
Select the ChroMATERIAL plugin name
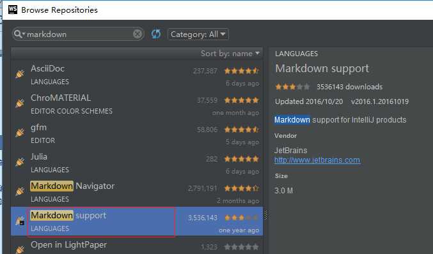[61, 98]
